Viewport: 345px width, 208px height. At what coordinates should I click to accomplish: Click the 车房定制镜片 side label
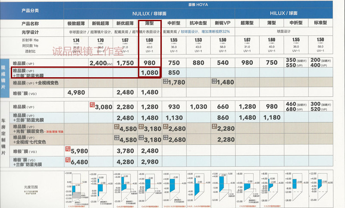click(x=3, y=136)
